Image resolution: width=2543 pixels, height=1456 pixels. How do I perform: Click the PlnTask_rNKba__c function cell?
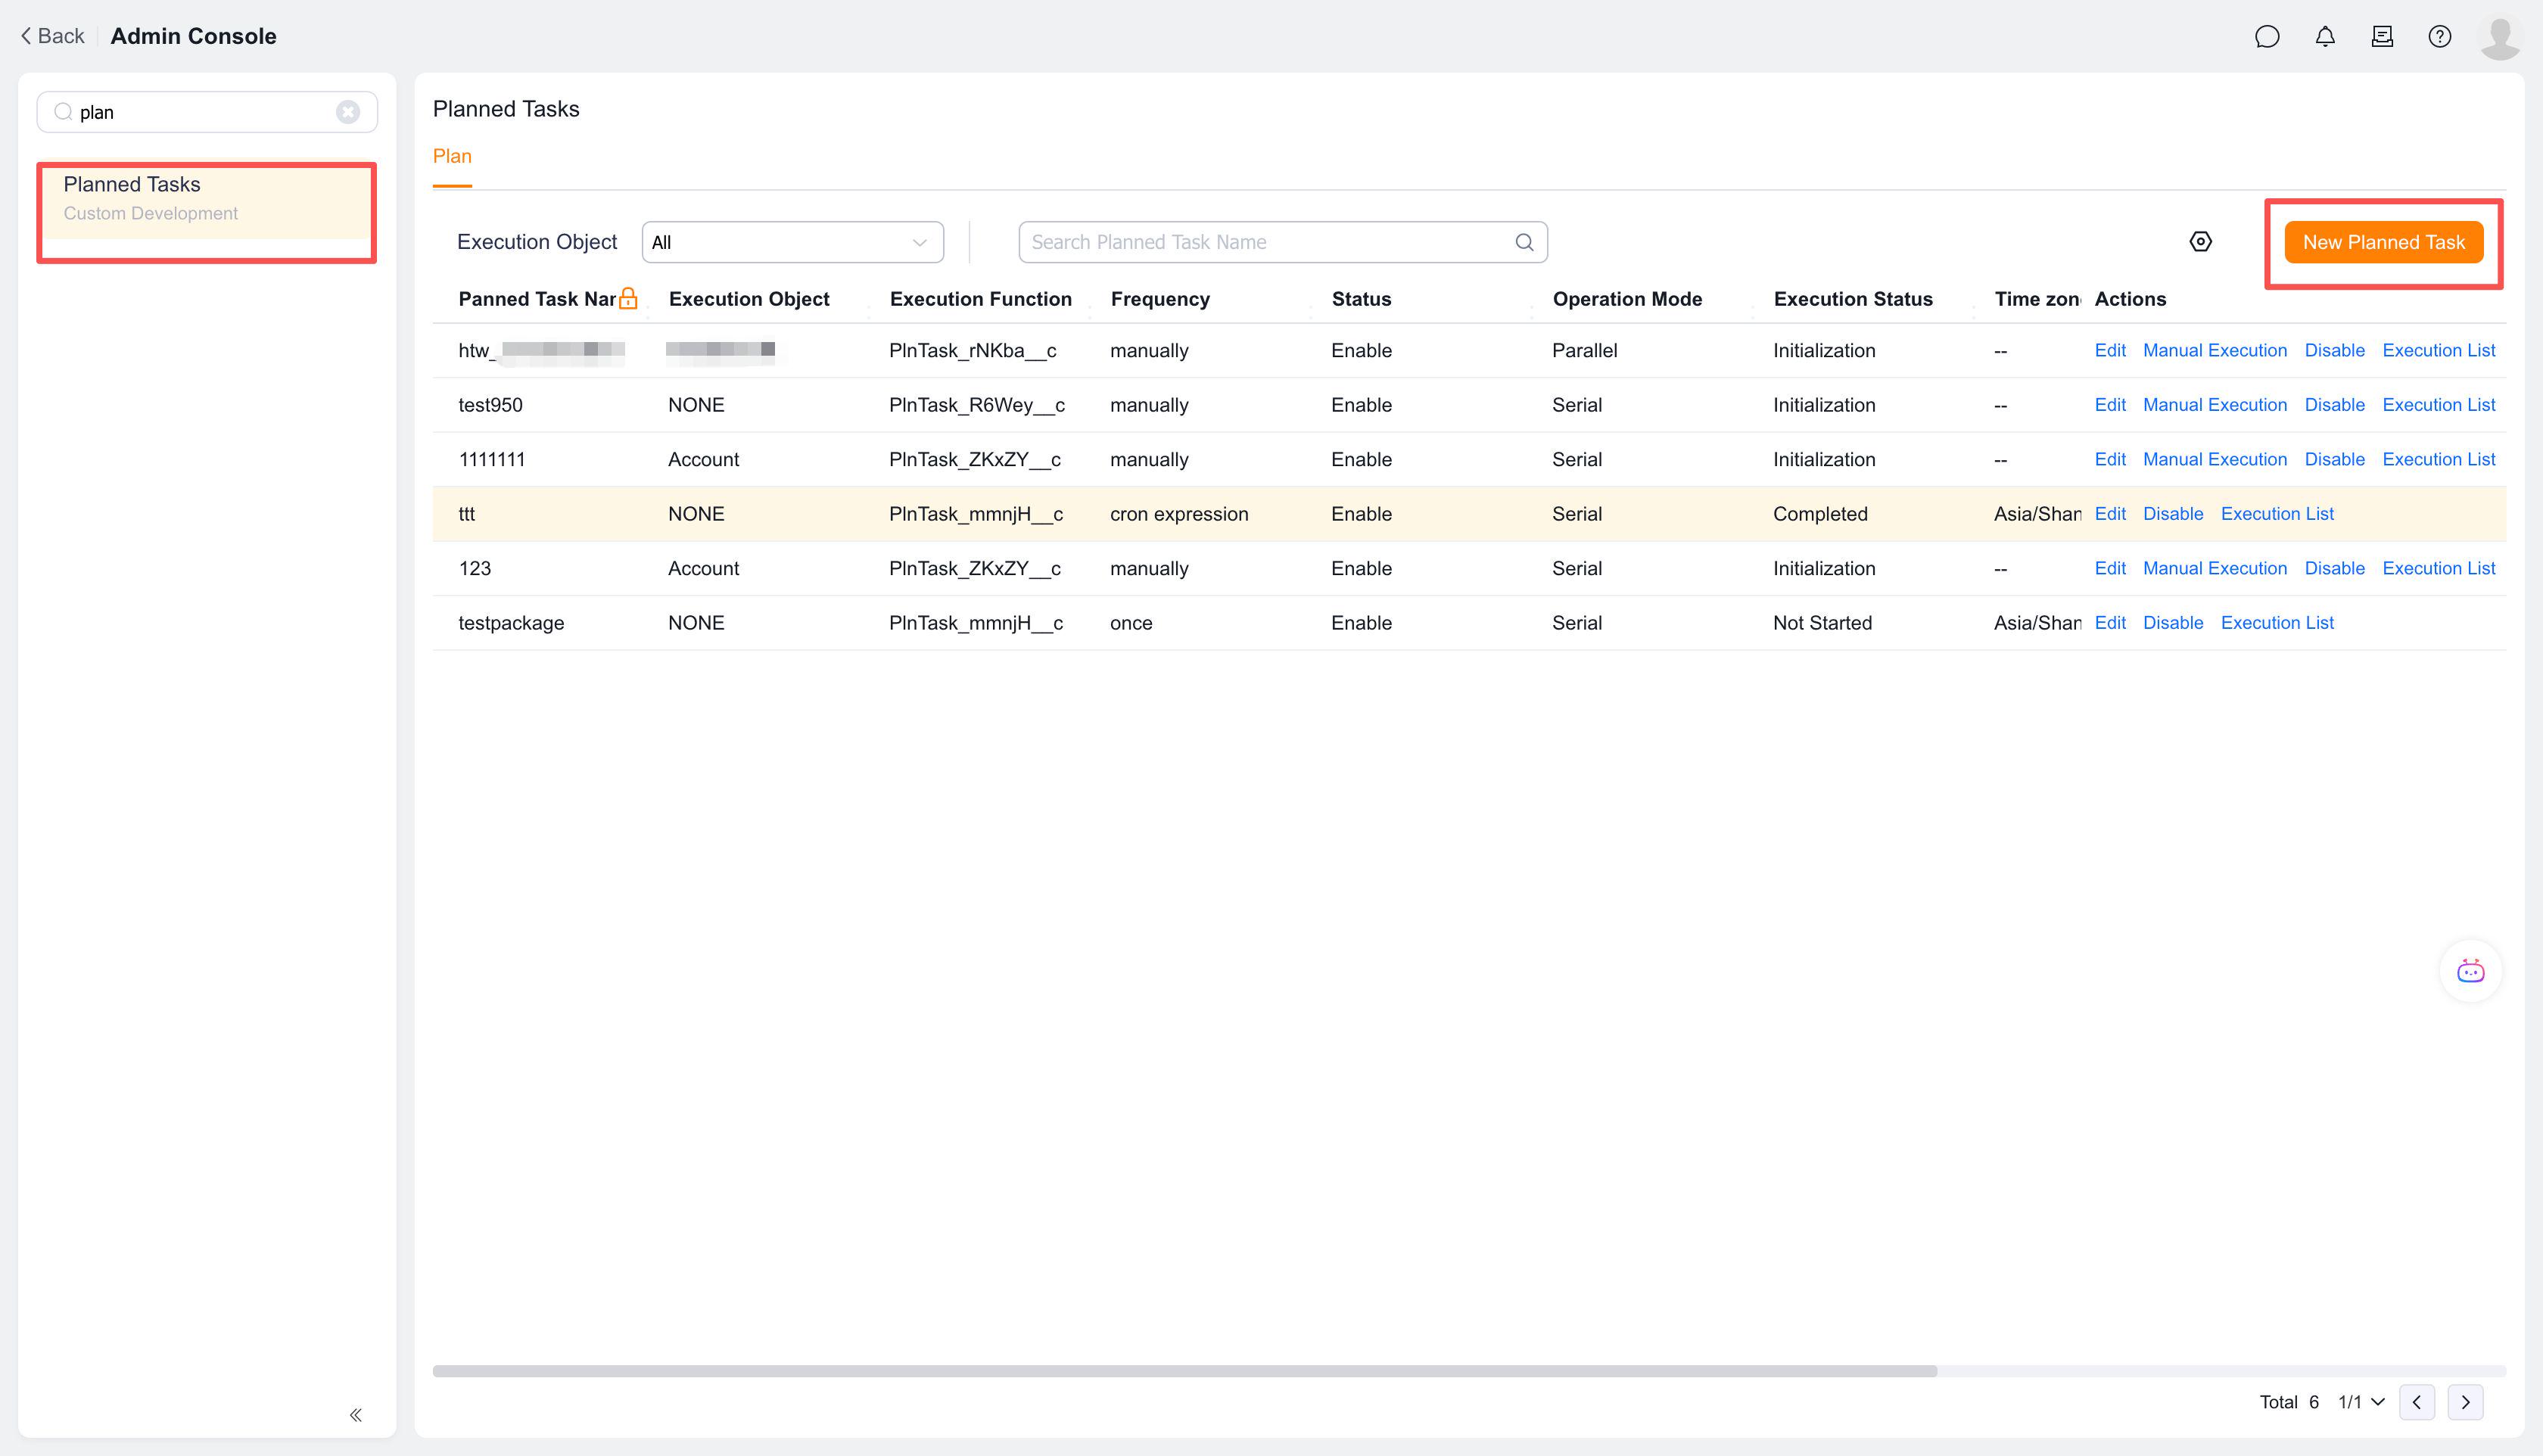pyautogui.click(x=973, y=350)
